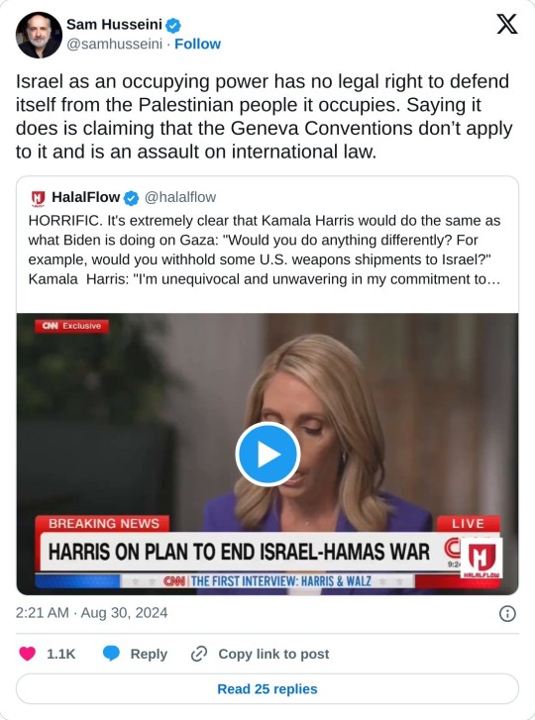Image resolution: width=535 pixels, height=720 pixels.
Task: Open the 2:21 AM Aug 30, 2024 timestamp
Action: pos(91,613)
